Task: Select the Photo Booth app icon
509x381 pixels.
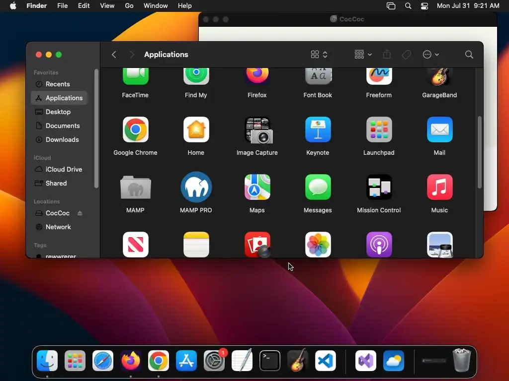Action: 257,245
